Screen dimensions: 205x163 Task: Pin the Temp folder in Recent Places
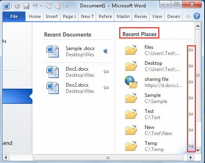click(x=191, y=146)
